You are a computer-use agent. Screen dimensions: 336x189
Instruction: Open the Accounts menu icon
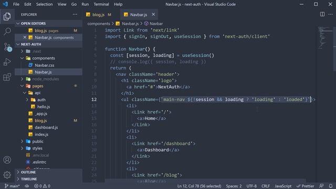[7, 160]
